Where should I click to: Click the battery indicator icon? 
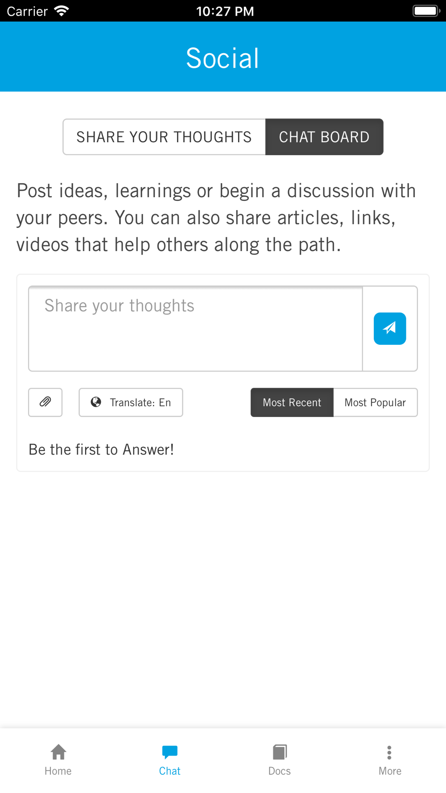coord(426,11)
